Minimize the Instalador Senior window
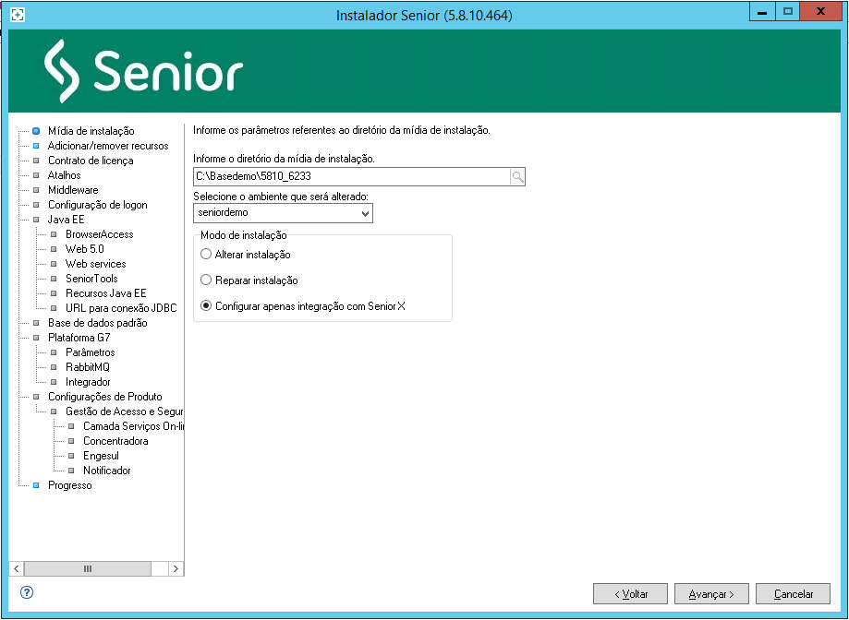Viewport: 849px width, 620px height. click(762, 11)
